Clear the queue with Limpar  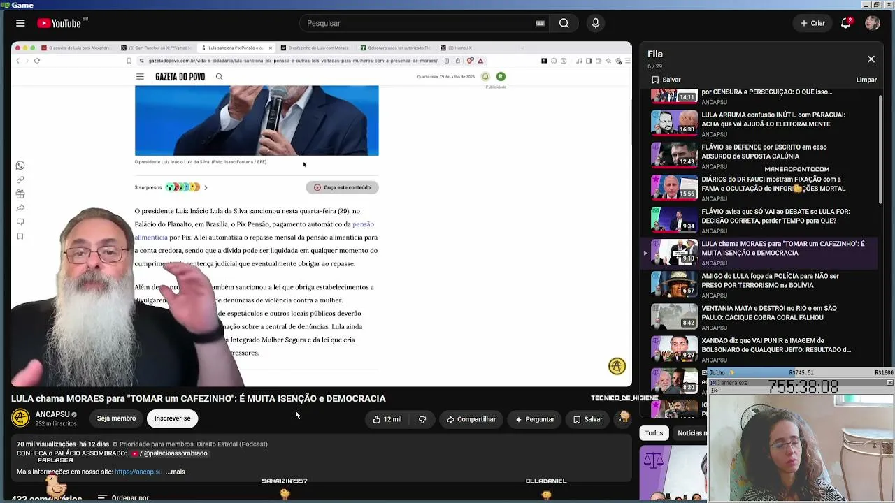pos(866,80)
